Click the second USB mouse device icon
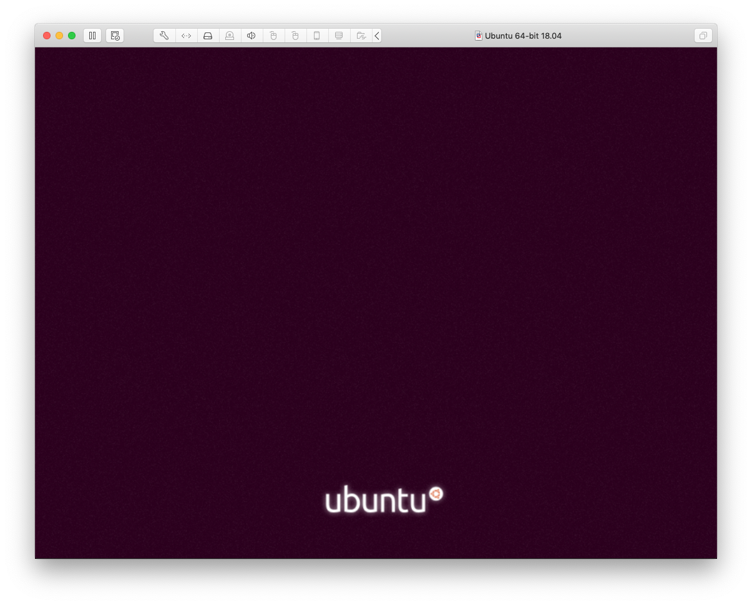 [x=295, y=36]
